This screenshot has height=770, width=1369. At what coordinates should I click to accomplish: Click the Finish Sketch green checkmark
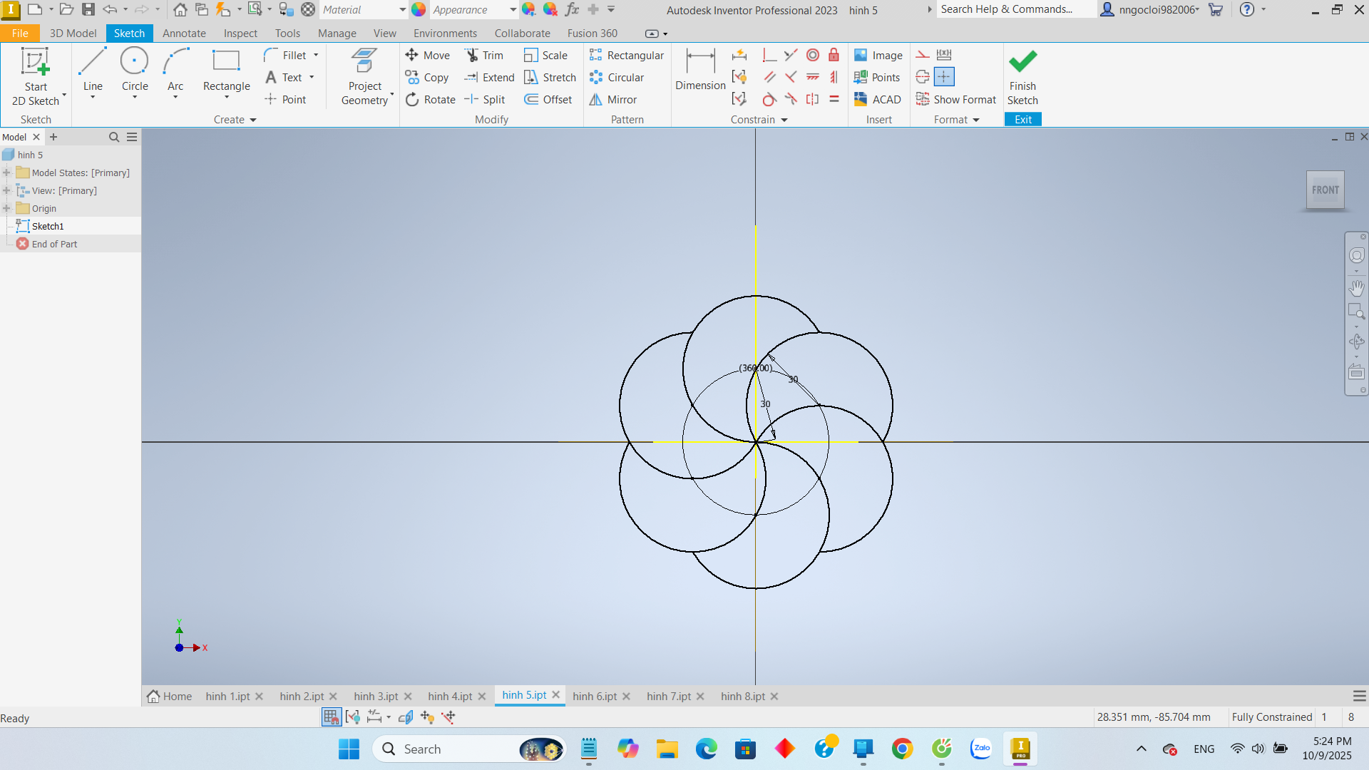1022,61
